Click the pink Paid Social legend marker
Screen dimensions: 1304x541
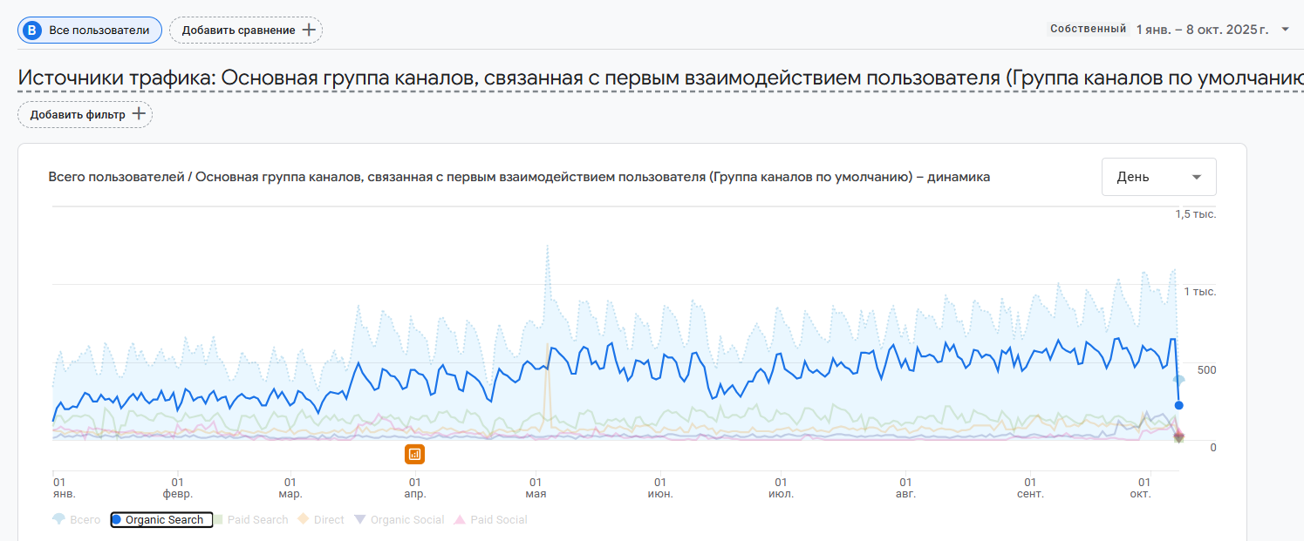point(461,519)
